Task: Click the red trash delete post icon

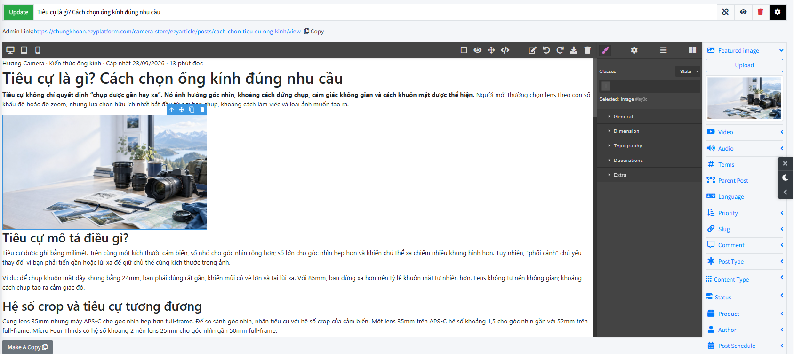Action: coord(760,12)
